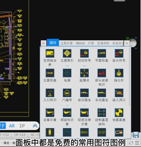Viewport: 141px width, 147px height.
Task: Collapse the toolbar with the double up chevron
Action: (35, 126)
